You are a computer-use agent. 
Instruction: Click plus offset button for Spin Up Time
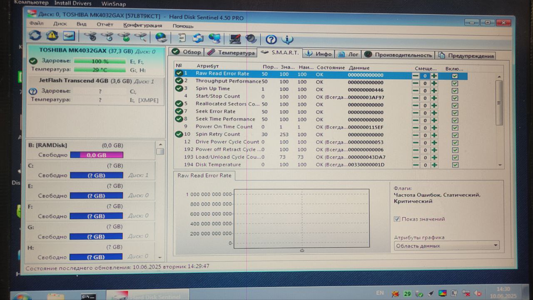[x=434, y=91]
